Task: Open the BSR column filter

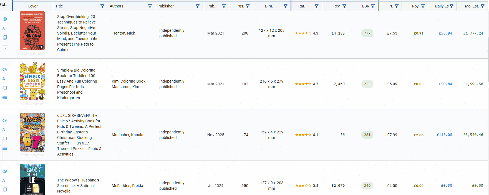Action: tap(373, 6)
